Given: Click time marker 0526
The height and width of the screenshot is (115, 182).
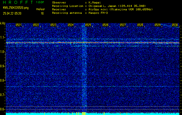Looking at the screenshot, I should [x=106, y=25].
